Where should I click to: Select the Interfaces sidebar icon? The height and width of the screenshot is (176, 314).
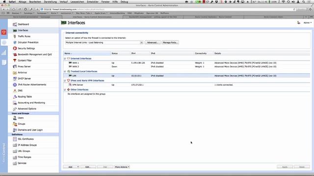click(x=15, y=30)
